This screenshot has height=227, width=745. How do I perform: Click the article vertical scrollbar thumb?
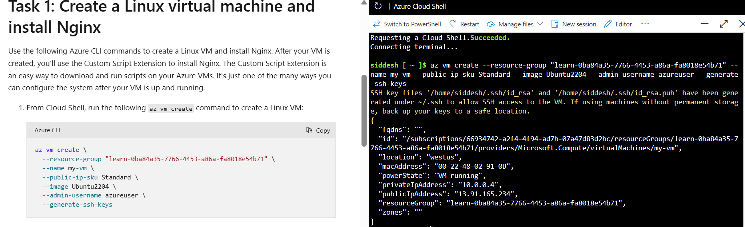point(364,111)
